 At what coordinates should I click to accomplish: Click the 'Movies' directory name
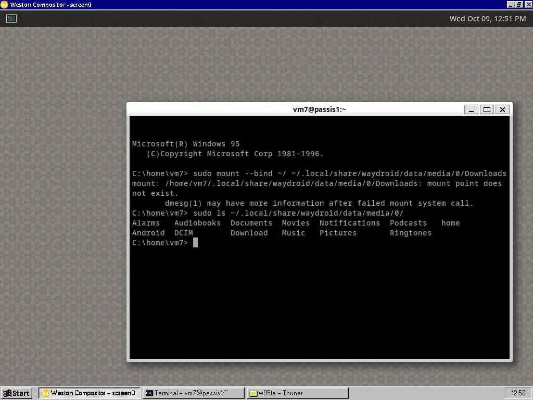pos(296,223)
